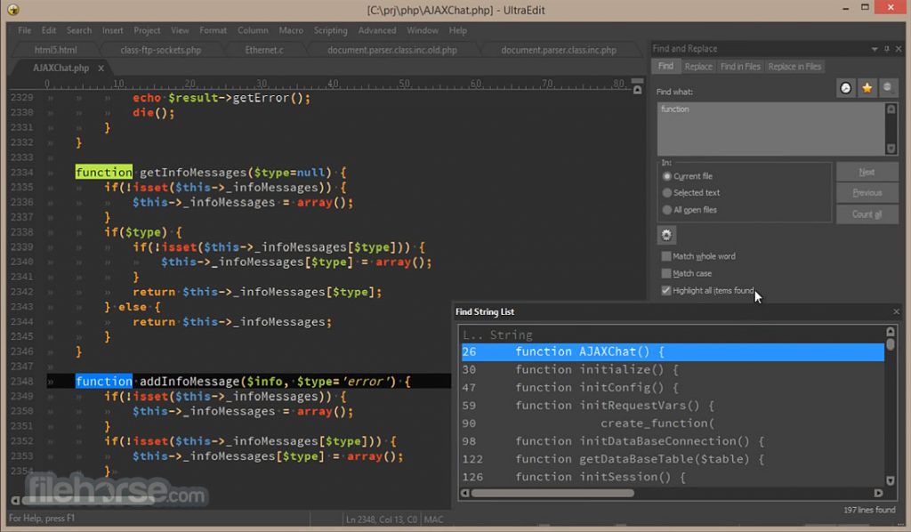Click the Previous button
Viewport: 911px width, 532px height.
tap(867, 193)
